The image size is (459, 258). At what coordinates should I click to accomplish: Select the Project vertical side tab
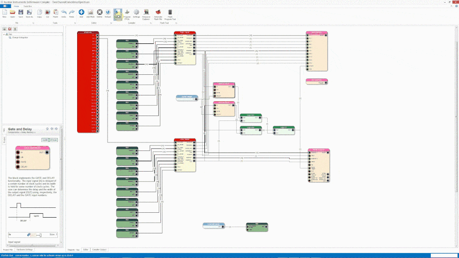(x=4, y=140)
